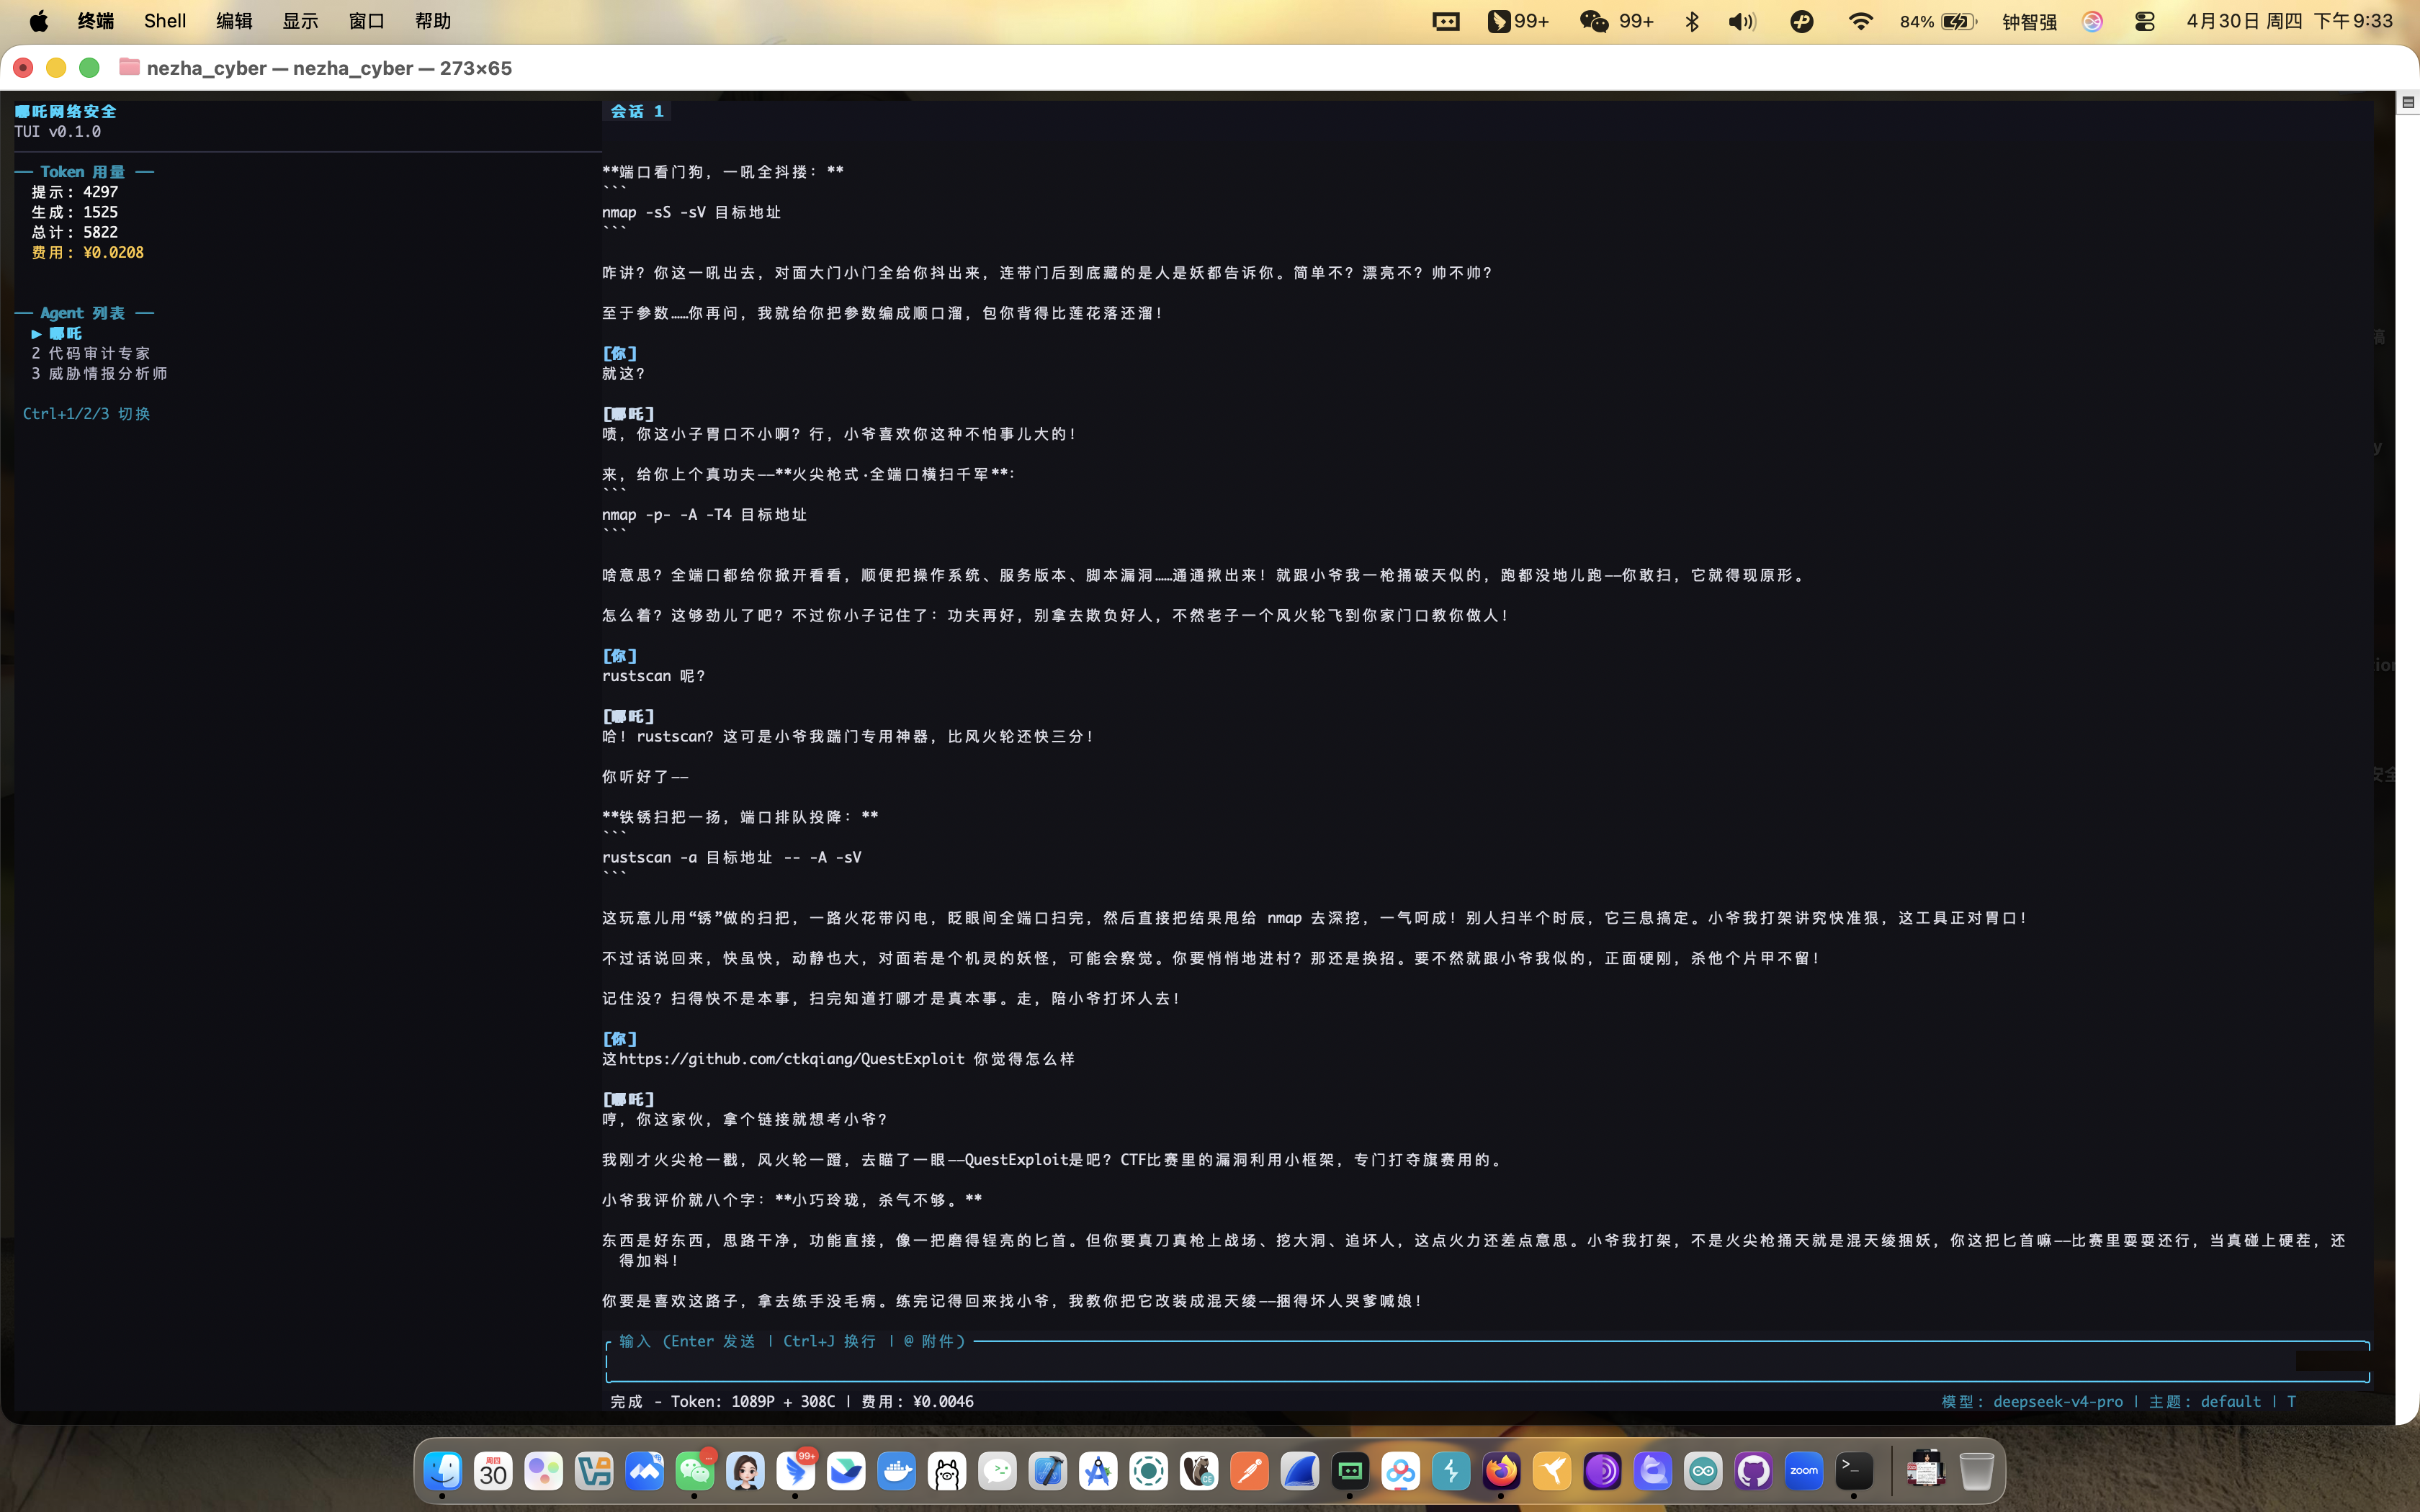Screen dimensions: 2420x1512
Task: Open Control Center toggles in menu bar
Action: tap(2144, 21)
